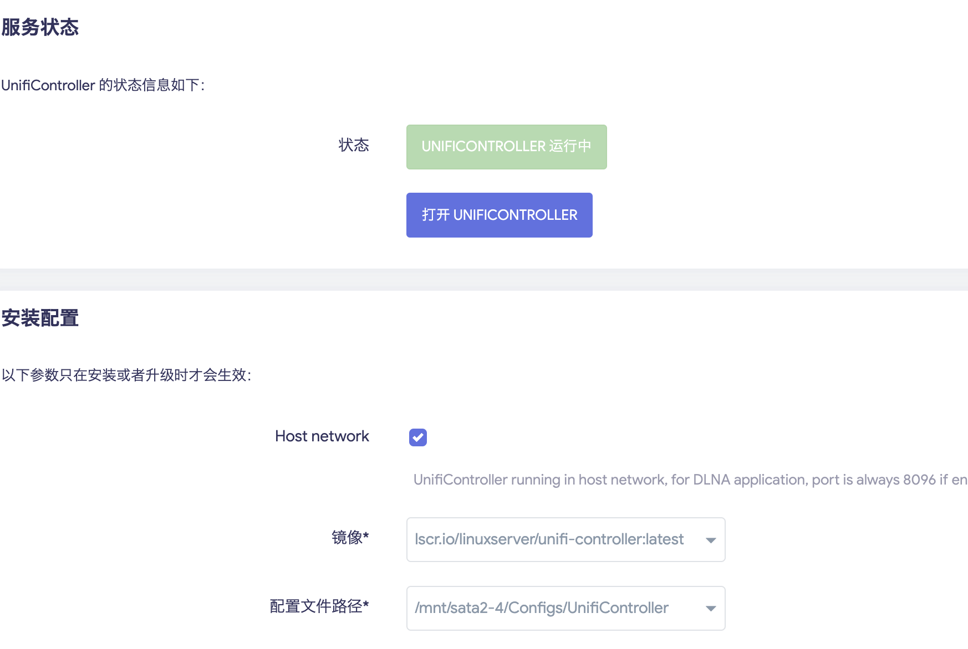Click the 镜像* field label
The height and width of the screenshot is (649, 968).
pos(350,537)
